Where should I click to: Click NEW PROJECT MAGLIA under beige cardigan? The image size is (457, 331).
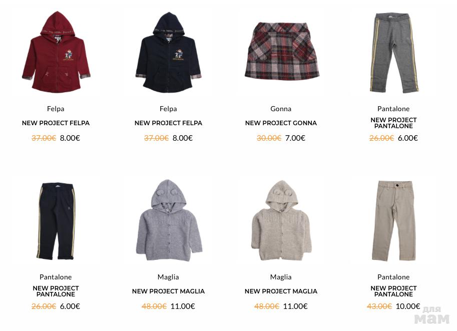click(x=281, y=291)
